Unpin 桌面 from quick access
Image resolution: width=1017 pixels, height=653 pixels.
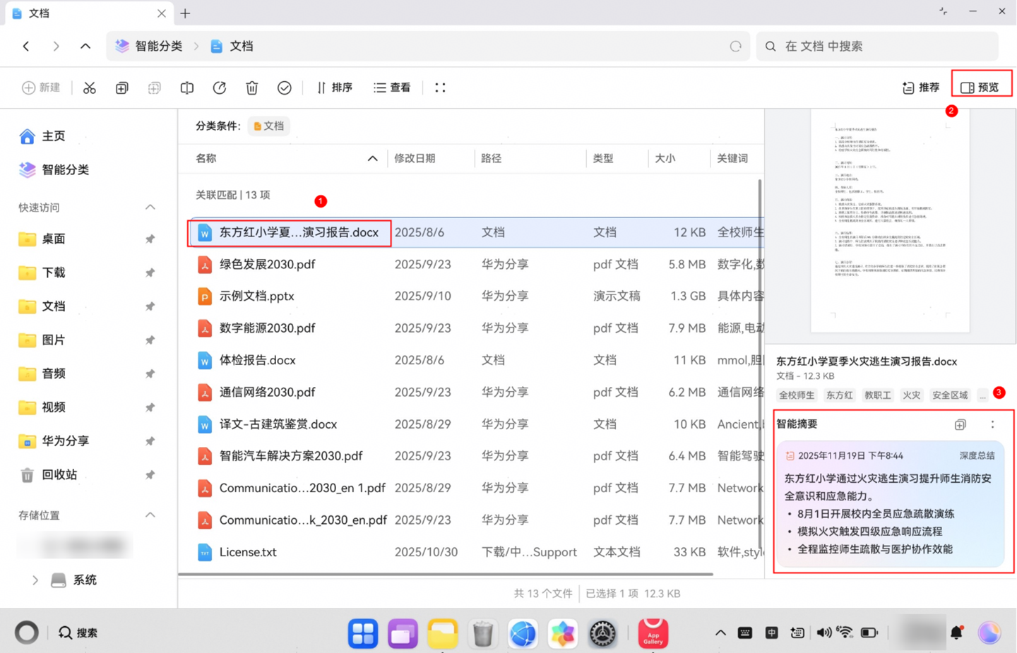coord(150,239)
